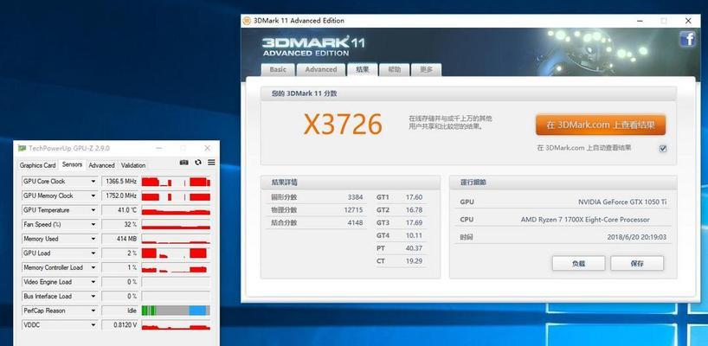Switch to the Basic tab in 3DMark
708x346 pixels.
(x=278, y=69)
